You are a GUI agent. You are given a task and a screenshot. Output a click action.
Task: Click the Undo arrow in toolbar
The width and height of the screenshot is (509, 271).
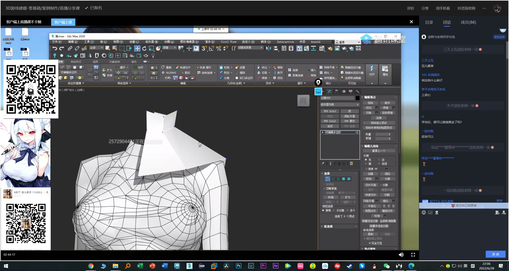[54, 48]
